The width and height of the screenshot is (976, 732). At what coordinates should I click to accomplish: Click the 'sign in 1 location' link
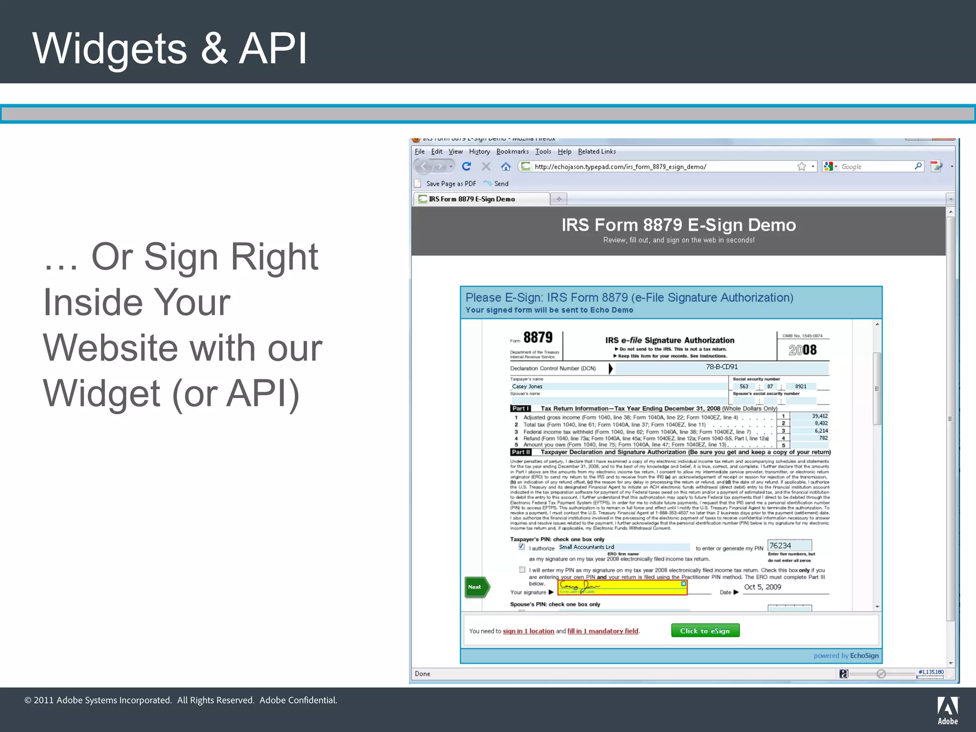[529, 631]
